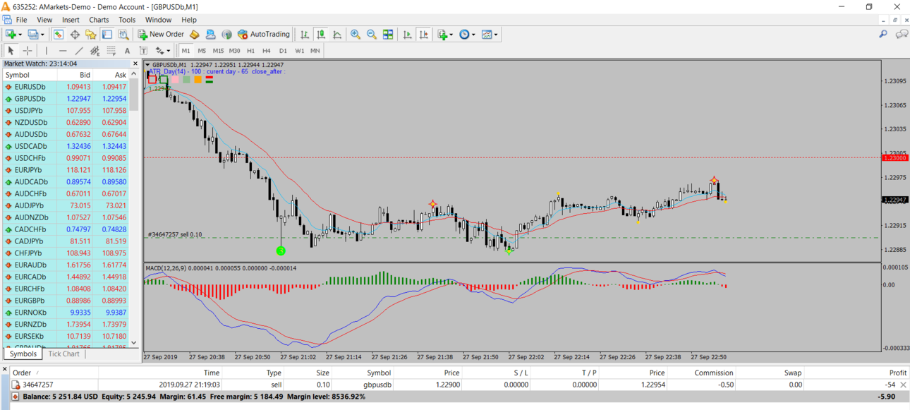Close order 34647257 with the X

904,385
